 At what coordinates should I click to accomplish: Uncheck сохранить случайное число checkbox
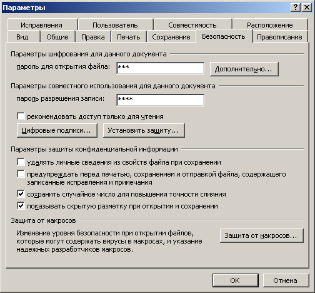(x=21, y=194)
